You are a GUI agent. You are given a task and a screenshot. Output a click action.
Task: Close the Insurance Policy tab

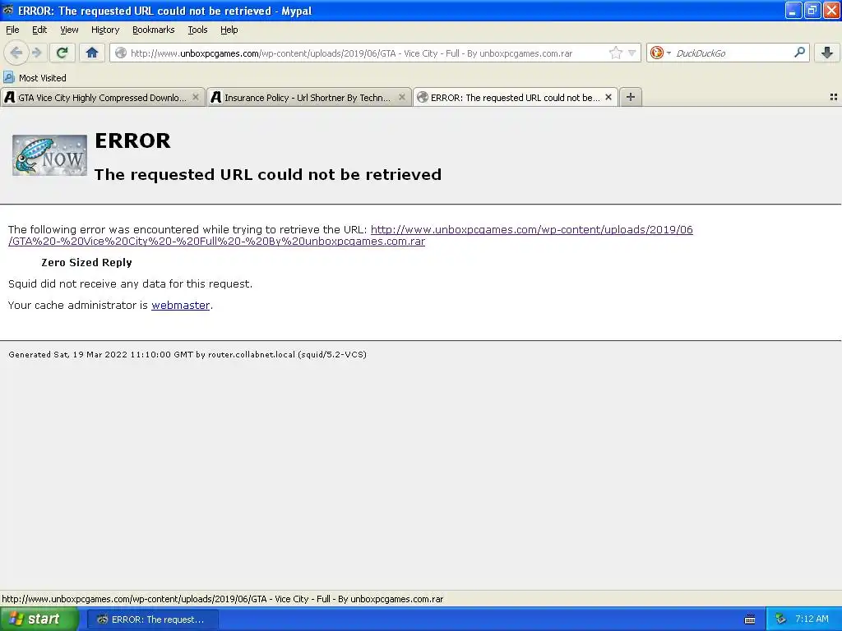401,97
